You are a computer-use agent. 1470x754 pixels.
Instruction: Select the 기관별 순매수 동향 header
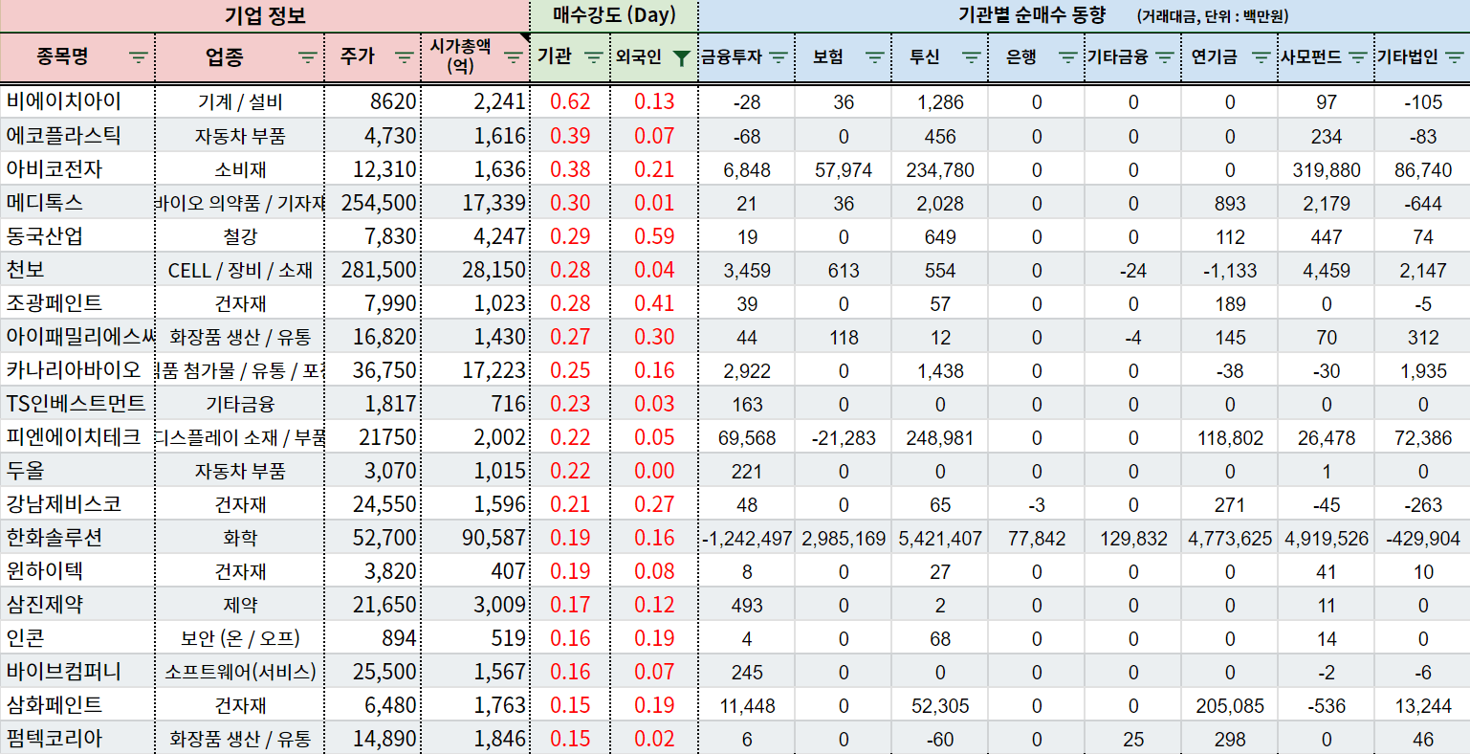coord(1085,15)
